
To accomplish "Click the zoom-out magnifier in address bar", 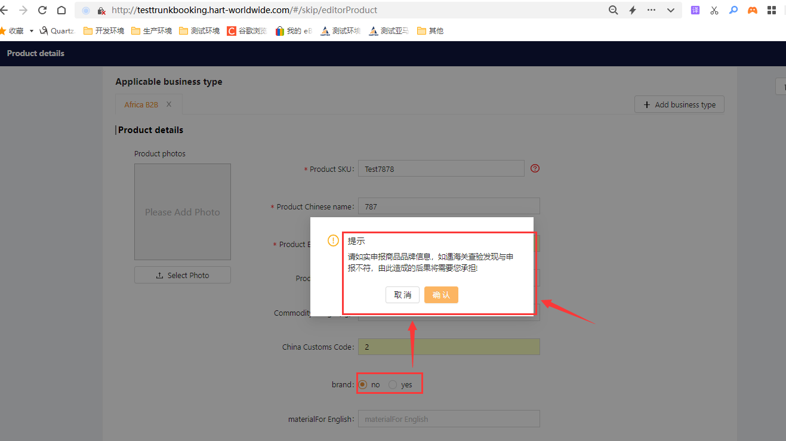I will point(613,10).
